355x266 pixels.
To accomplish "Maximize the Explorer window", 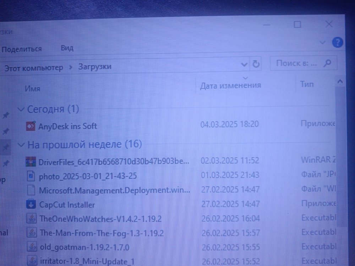I will point(297,24).
